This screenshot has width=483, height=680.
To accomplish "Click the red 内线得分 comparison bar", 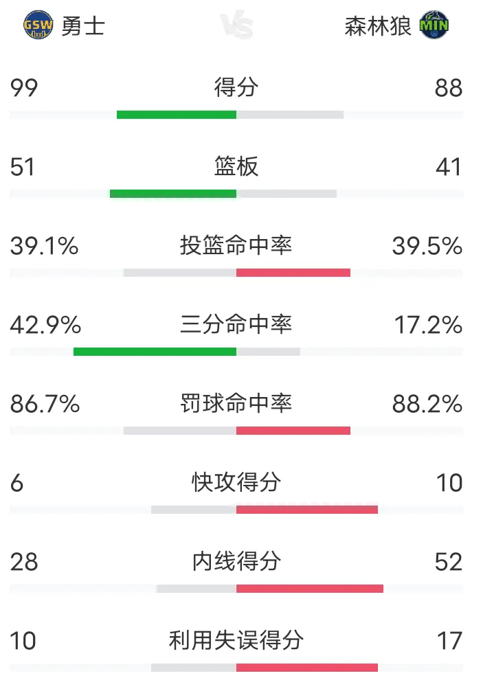I will click(310, 589).
